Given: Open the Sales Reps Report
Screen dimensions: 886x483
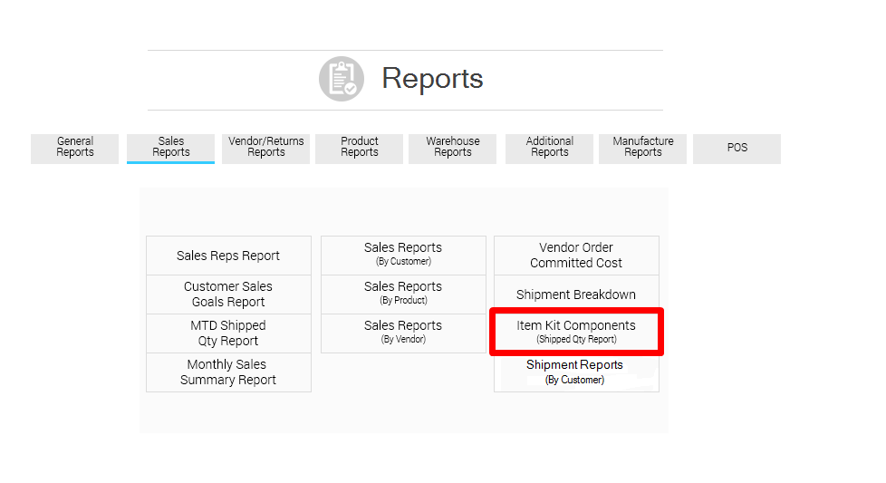Looking at the screenshot, I should (228, 256).
